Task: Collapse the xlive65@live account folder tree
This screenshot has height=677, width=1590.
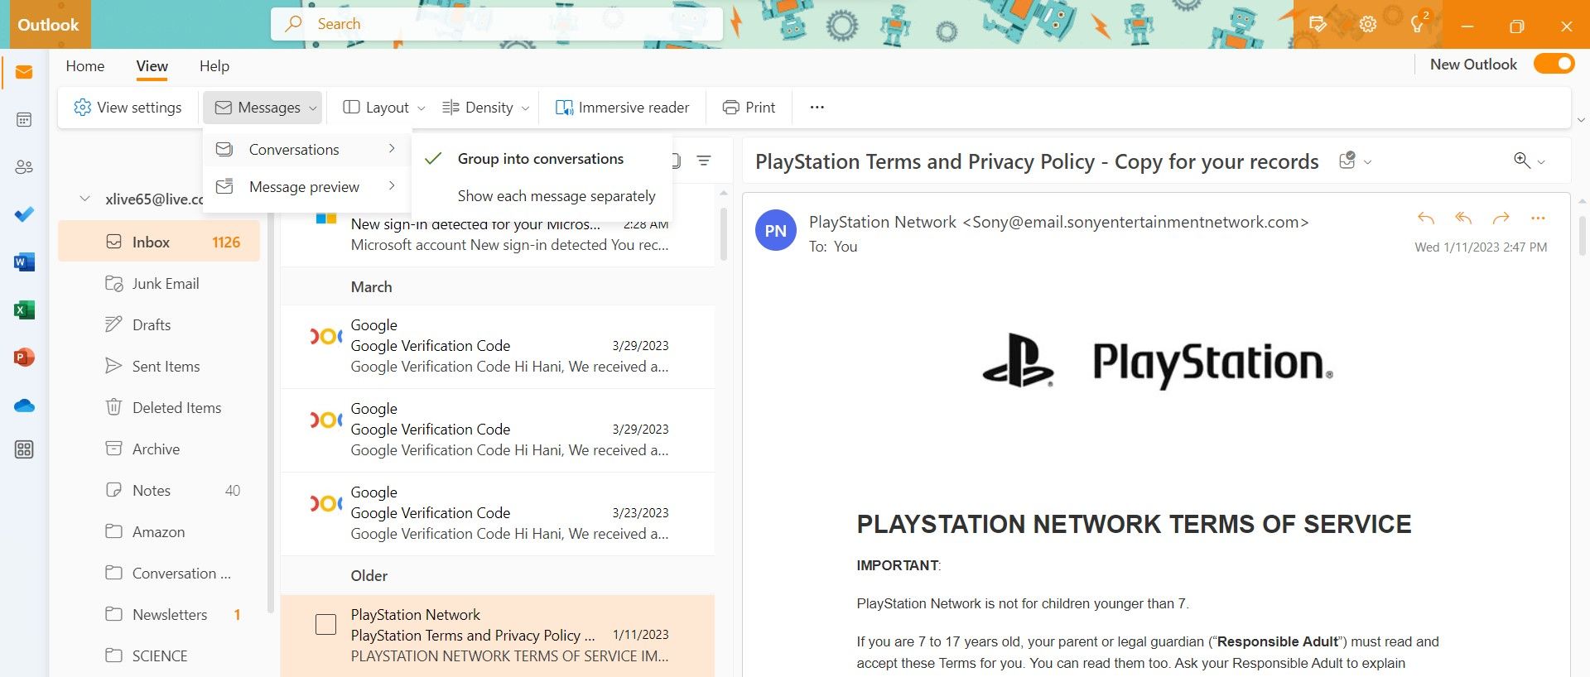Action: click(84, 199)
